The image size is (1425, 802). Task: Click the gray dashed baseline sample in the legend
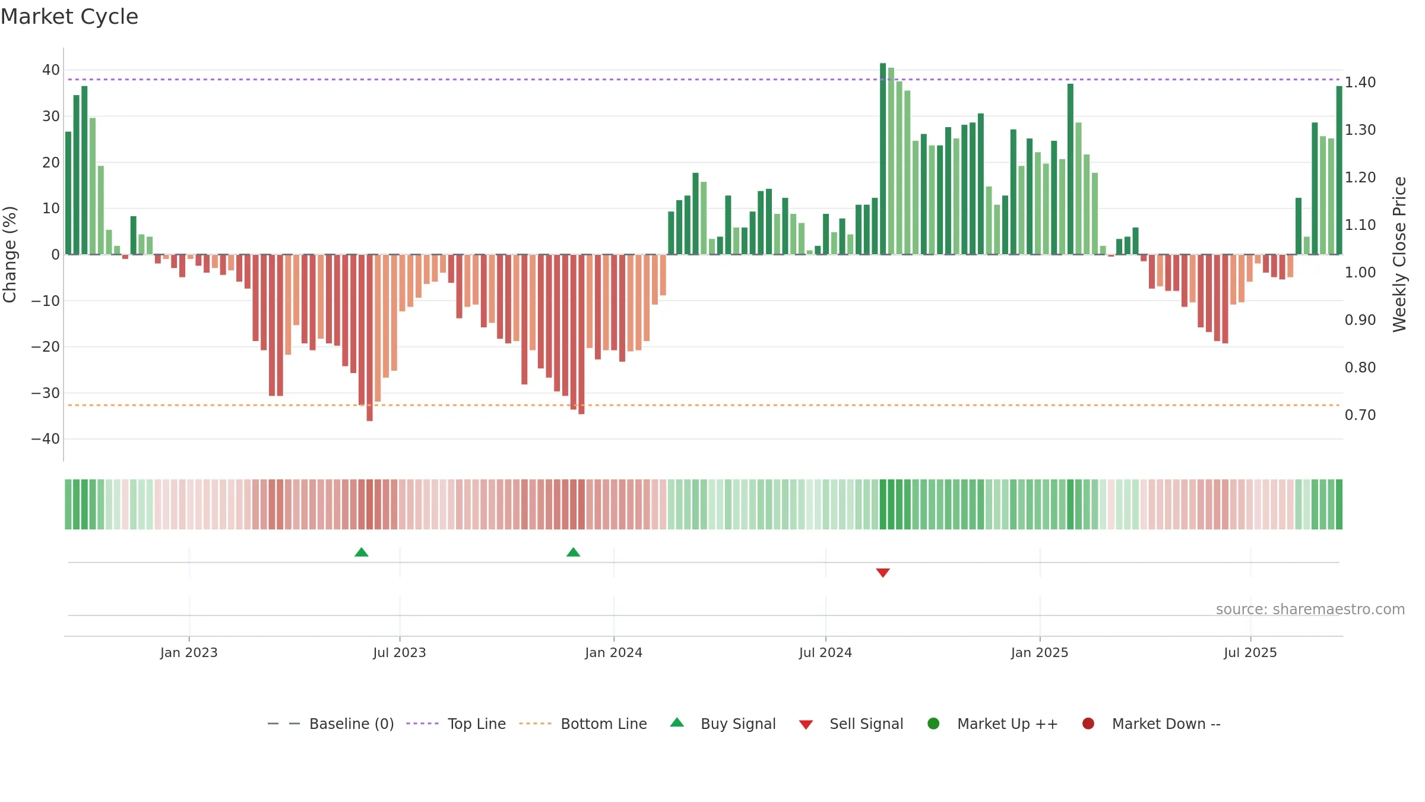point(284,724)
